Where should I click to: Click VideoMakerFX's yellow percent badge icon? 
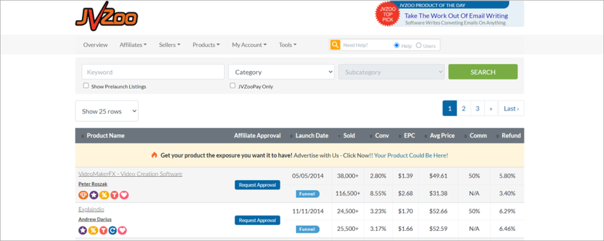103,195
